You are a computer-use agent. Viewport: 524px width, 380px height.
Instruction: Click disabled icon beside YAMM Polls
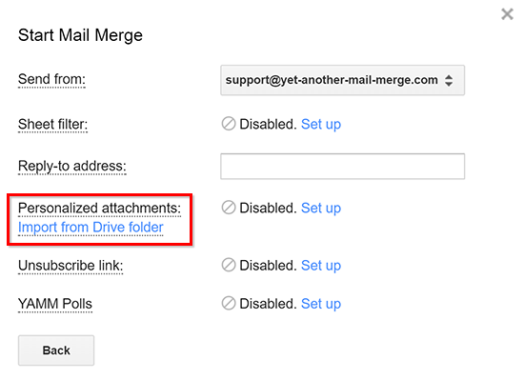(229, 304)
